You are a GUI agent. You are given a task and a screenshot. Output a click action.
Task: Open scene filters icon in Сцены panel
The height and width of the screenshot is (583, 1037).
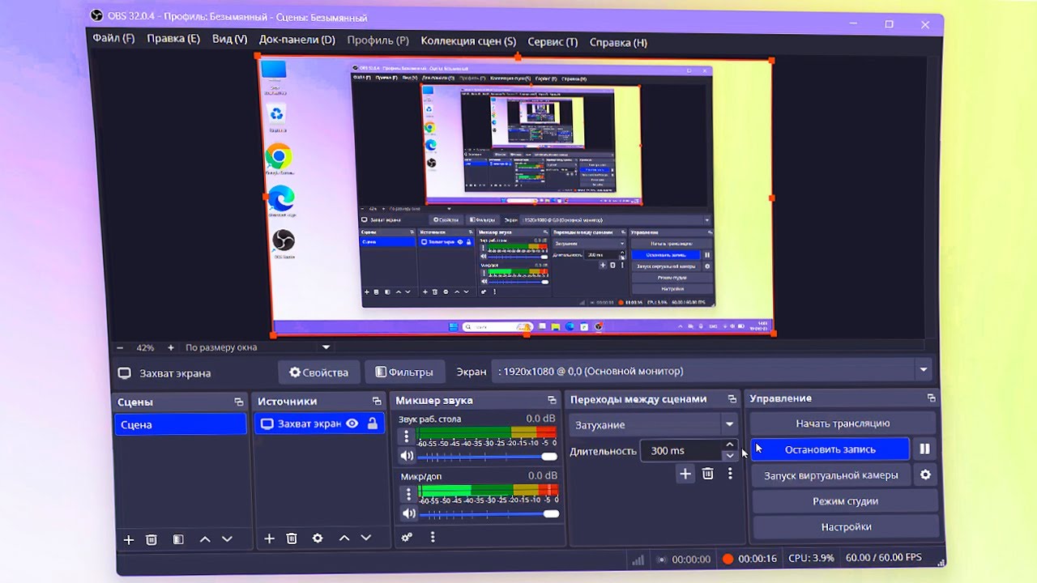tap(178, 539)
